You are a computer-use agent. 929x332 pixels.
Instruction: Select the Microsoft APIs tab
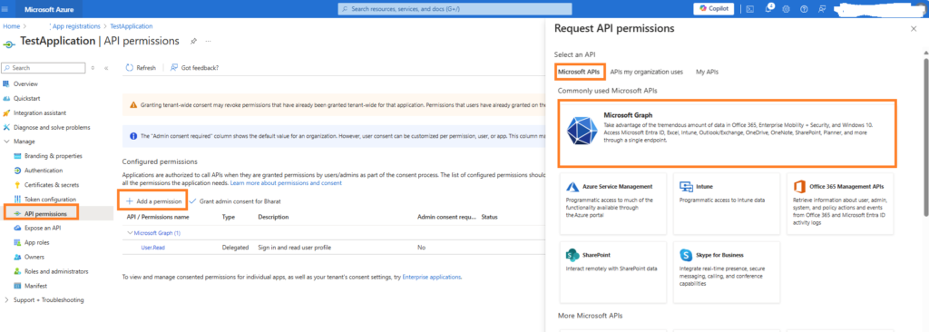(579, 72)
